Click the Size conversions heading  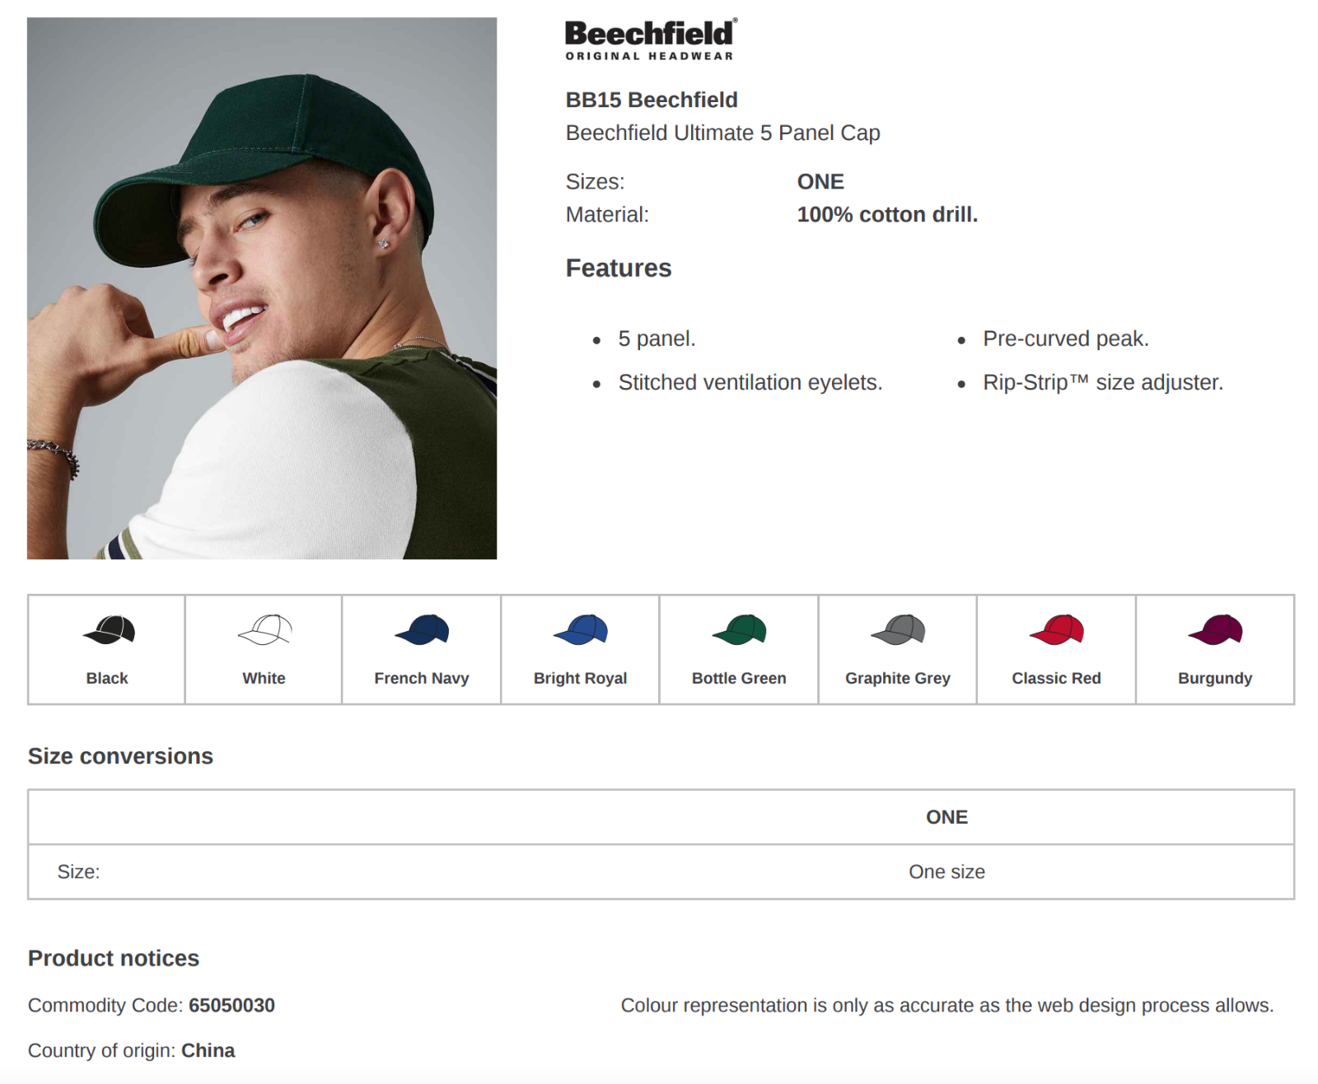[x=120, y=756]
